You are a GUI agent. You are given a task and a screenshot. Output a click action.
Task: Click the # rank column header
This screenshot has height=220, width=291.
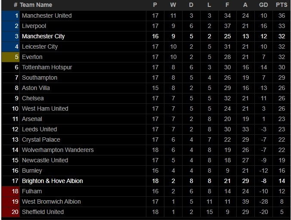[15, 5]
